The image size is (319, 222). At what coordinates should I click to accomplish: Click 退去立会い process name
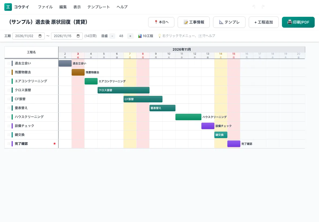click(x=23, y=63)
